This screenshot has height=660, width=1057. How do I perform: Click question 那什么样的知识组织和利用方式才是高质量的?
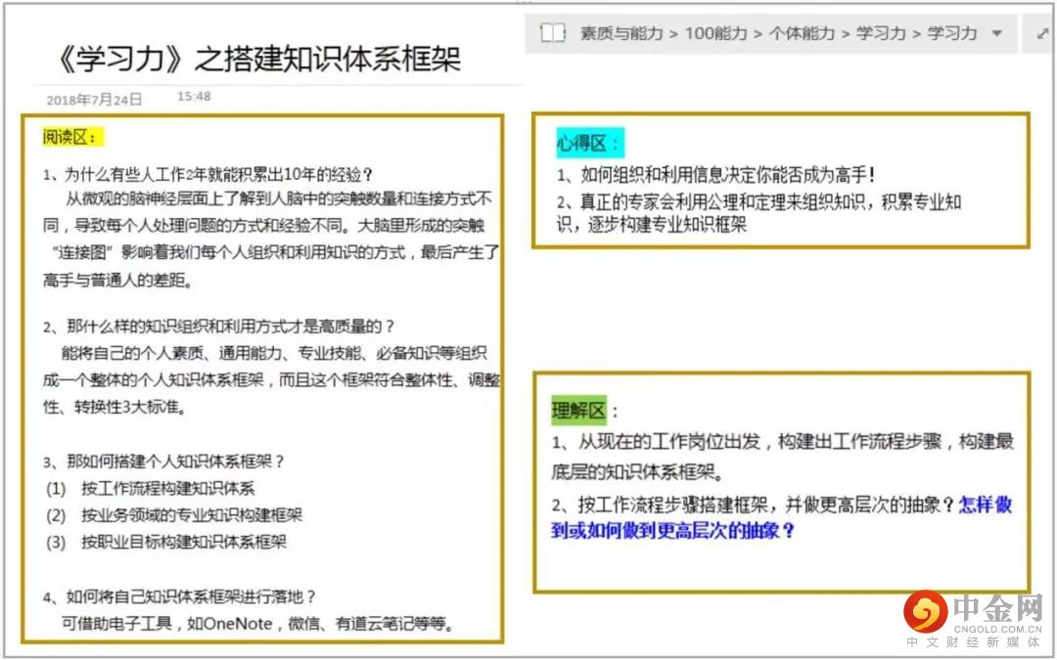[x=219, y=327]
